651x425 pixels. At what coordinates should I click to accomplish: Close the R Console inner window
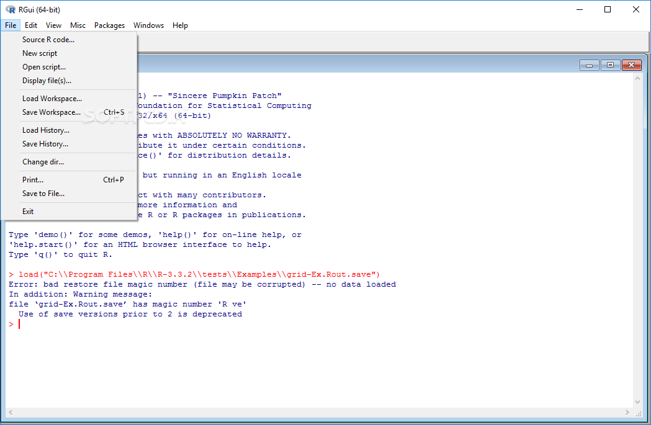point(631,65)
